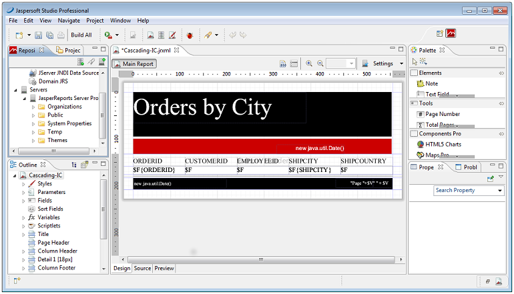Select the Marquee tool in Palette
The image size is (514, 294).
(x=423, y=61)
